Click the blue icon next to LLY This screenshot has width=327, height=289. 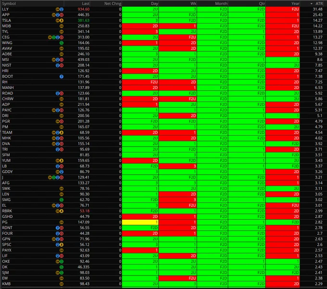pyautogui.click(x=62, y=9)
